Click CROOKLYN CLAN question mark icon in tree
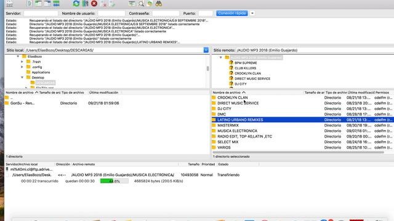Screen dimensions: 394x221 tap(231, 73)
